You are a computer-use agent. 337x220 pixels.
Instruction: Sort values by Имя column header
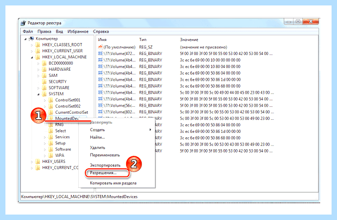(x=102, y=40)
